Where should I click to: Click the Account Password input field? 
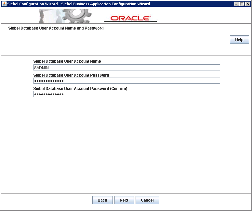[x=126, y=81]
